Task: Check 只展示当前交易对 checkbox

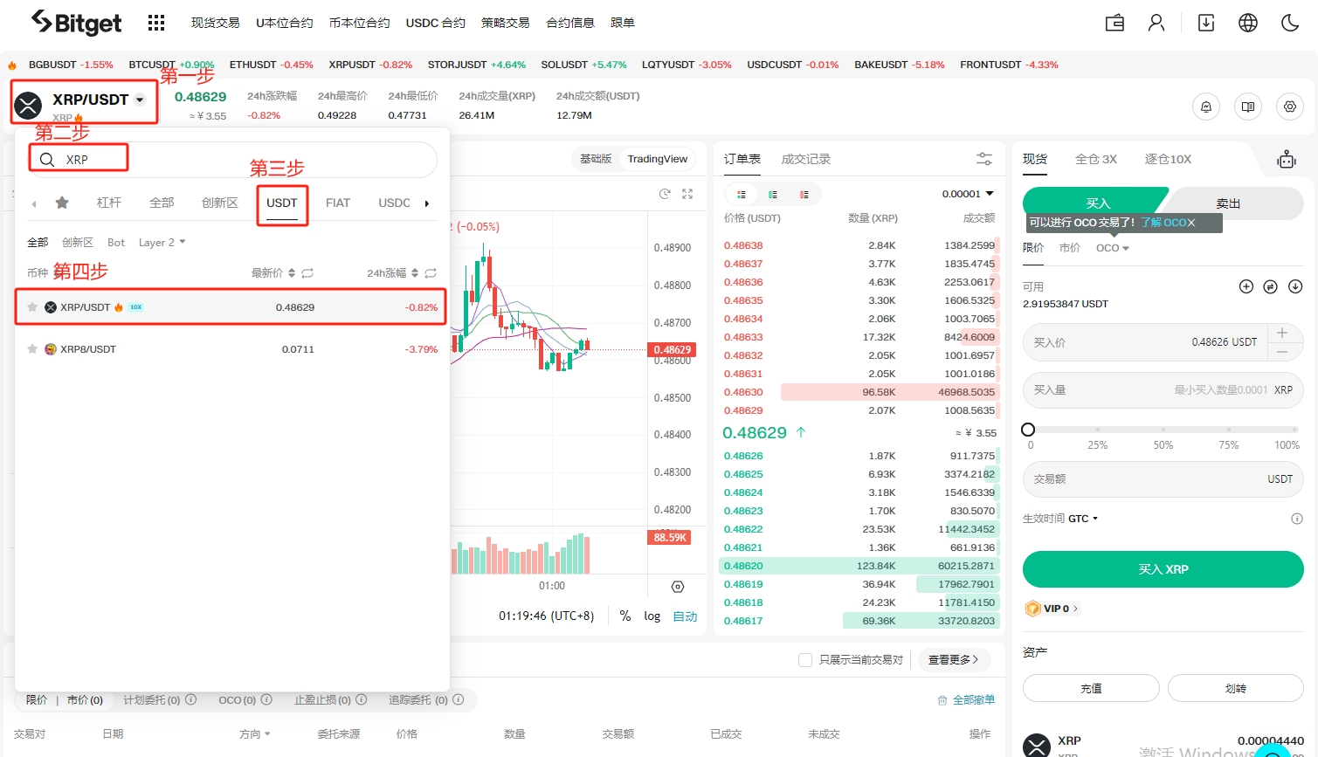Action: coord(805,660)
